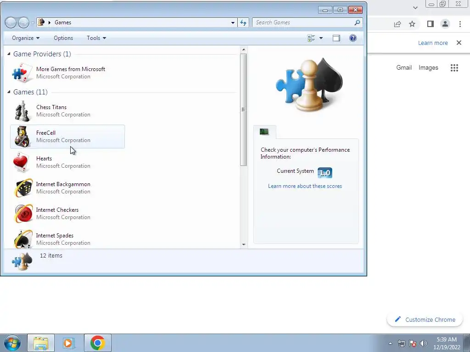Open the Organize dropdown menu

(x=26, y=38)
